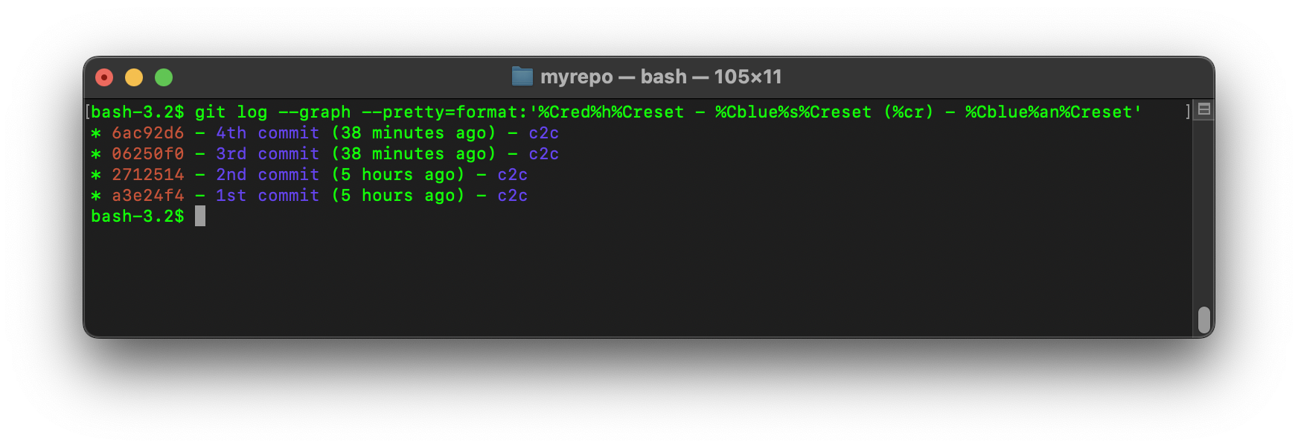Click the yellow minimize traffic-light button
The height and width of the screenshot is (448, 1298).
pos(134,77)
